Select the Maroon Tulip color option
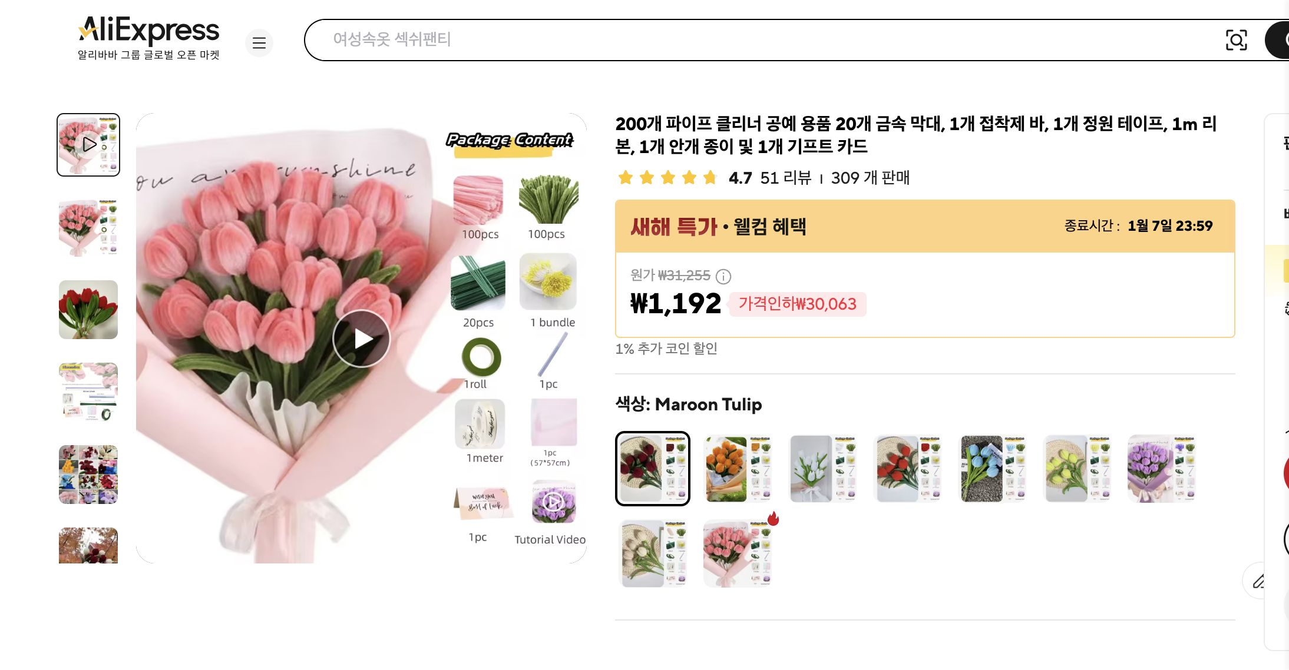The height and width of the screenshot is (670, 1289). (653, 469)
